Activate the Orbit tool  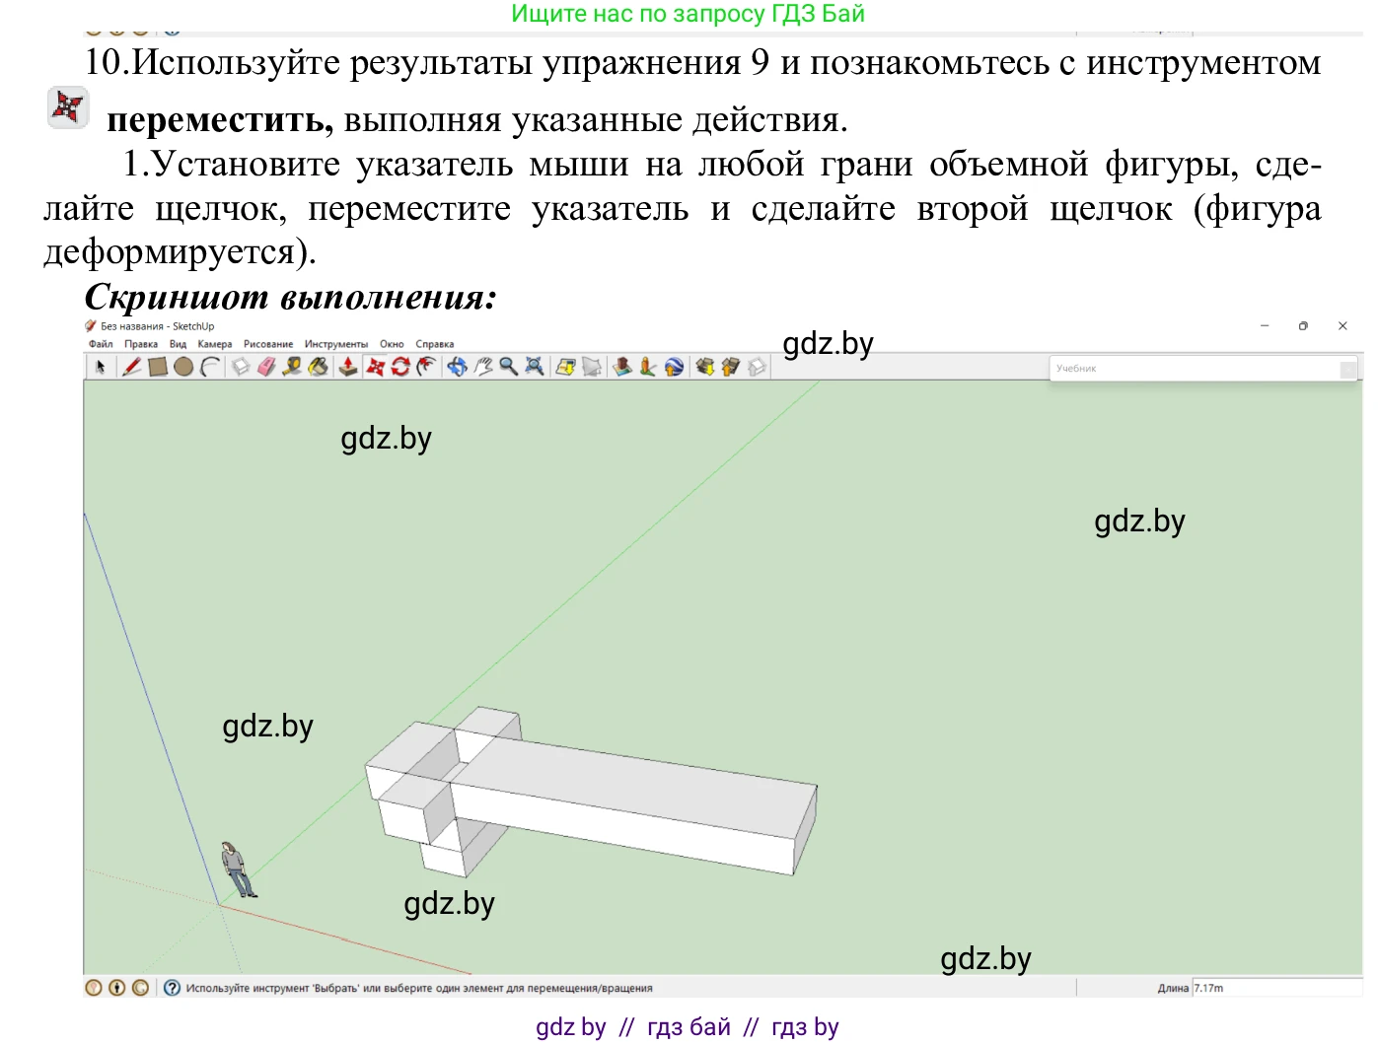pos(456,366)
